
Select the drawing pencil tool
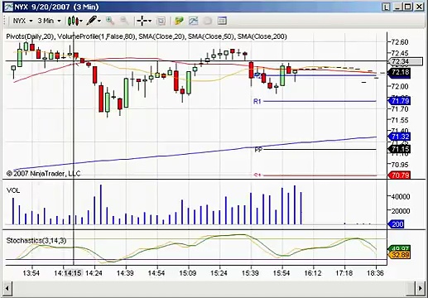(x=91, y=21)
